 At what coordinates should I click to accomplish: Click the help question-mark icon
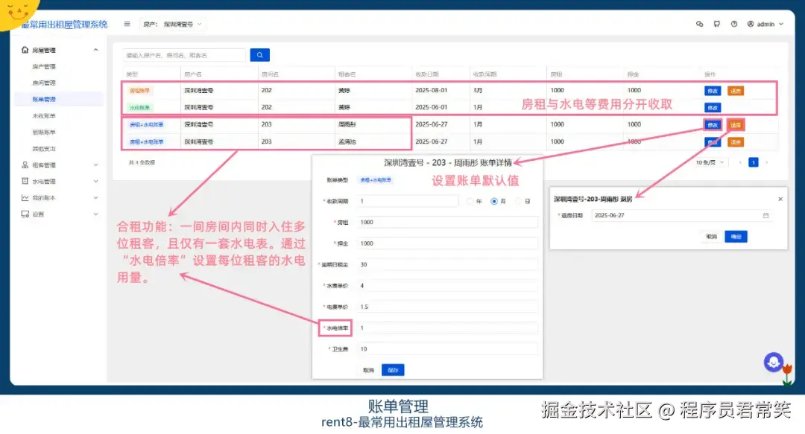coord(735,24)
